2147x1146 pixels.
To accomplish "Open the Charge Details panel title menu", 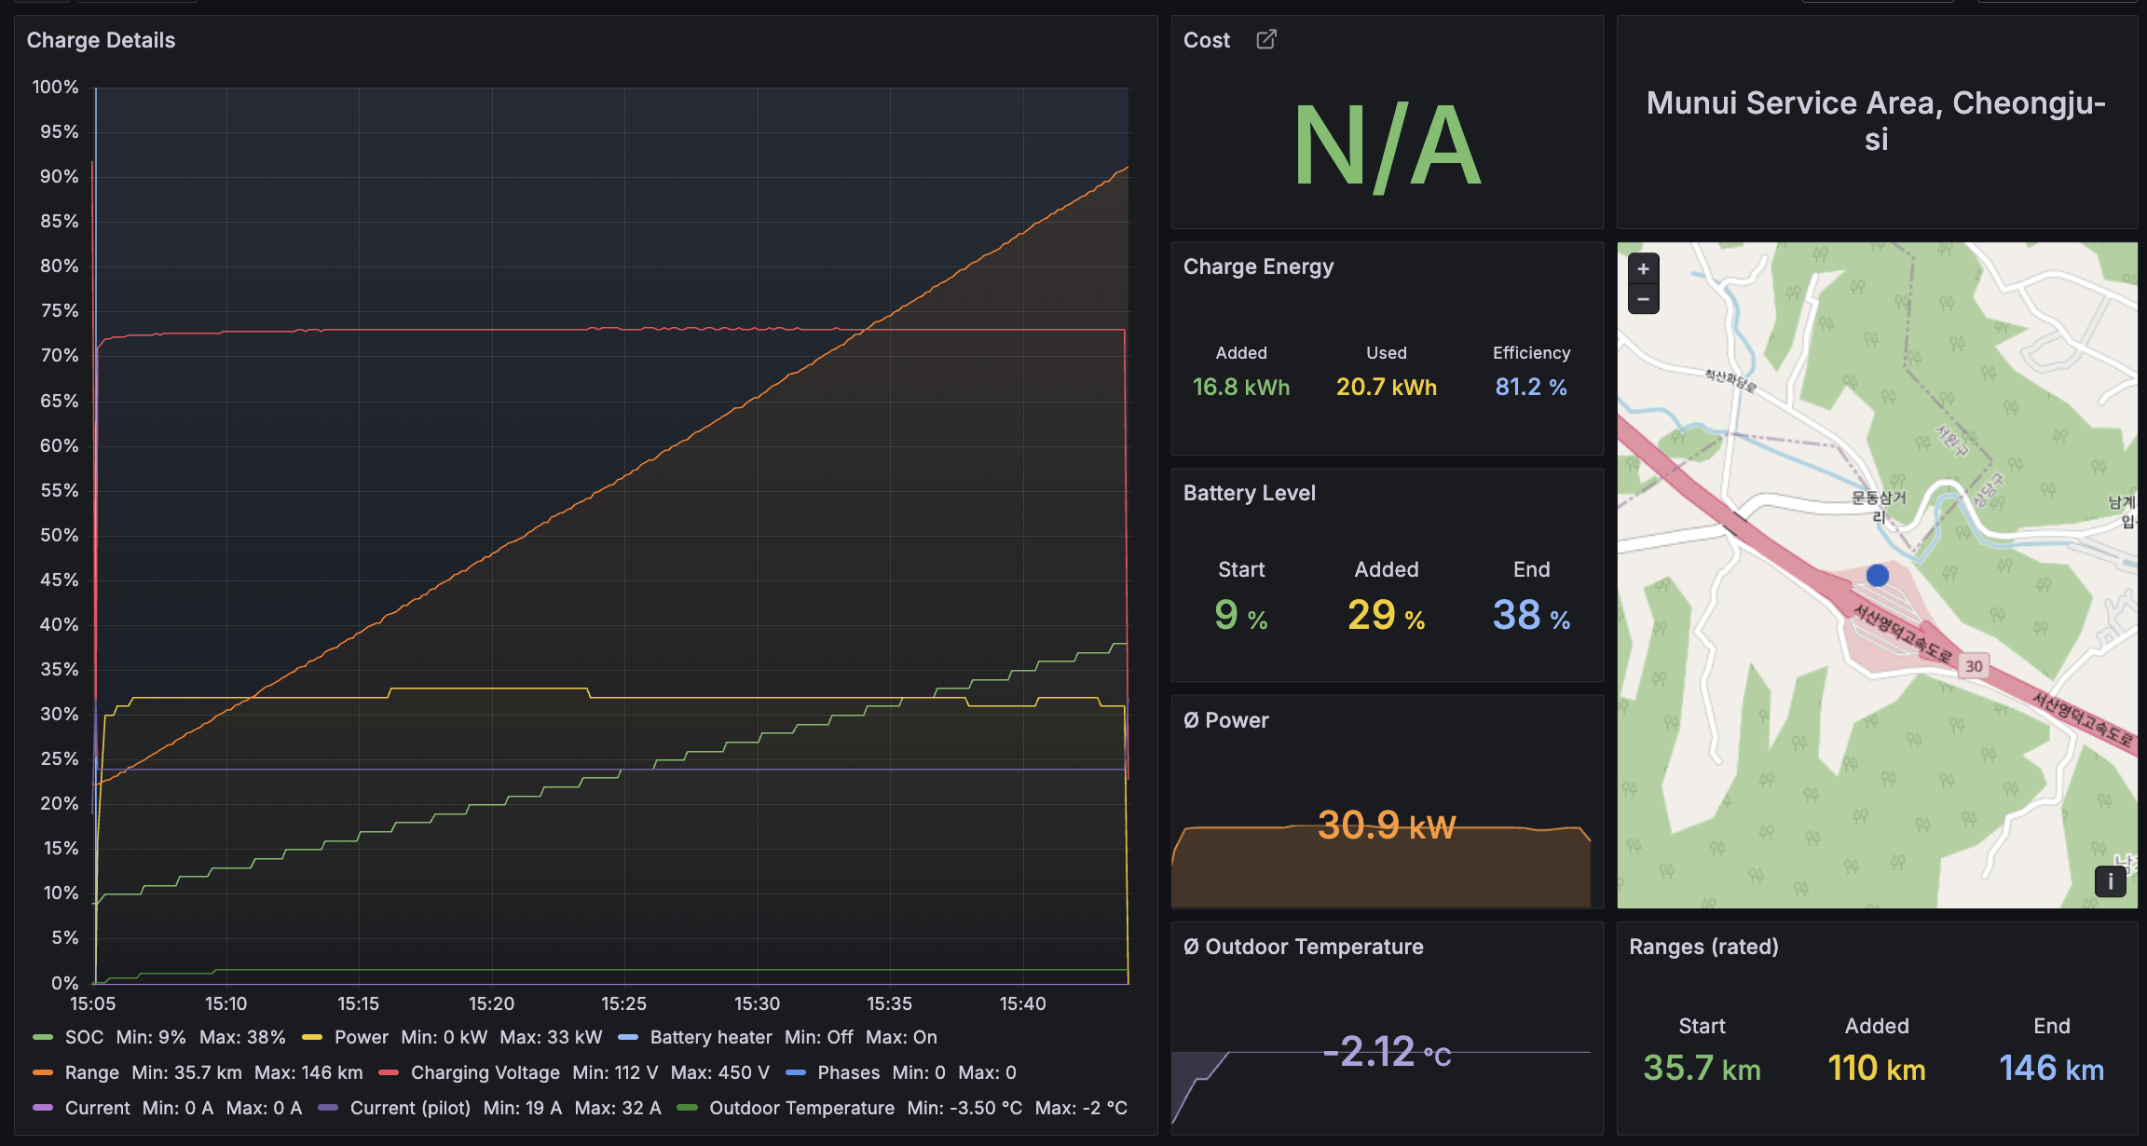I will [x=101, y=40].
